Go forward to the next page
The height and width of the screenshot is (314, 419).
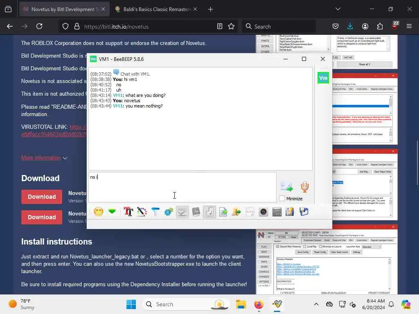[25, 27]
